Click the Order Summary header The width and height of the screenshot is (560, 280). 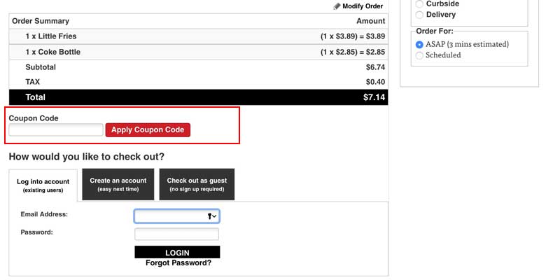click(x=41, y=21)
